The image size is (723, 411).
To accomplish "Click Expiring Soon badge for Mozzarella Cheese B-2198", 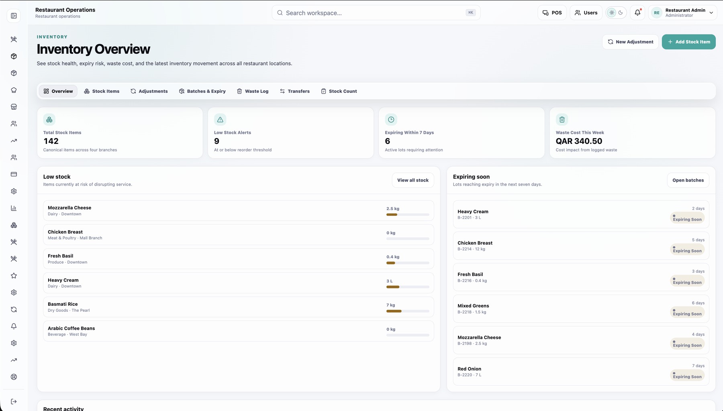I will 687,344.
